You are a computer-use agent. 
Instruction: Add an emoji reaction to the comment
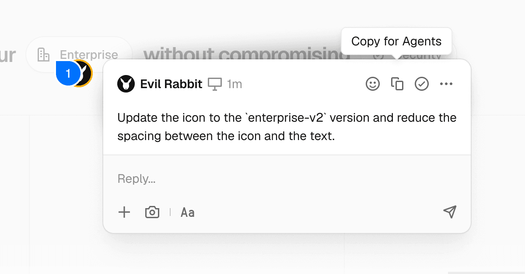(x=373, y=84)
